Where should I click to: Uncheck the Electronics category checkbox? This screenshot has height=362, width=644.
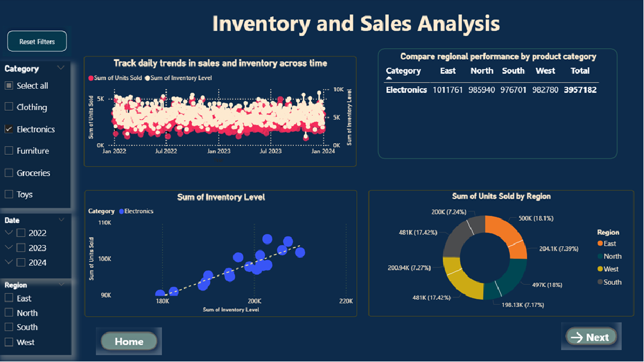pyautogui.click(x=9, y=129)
